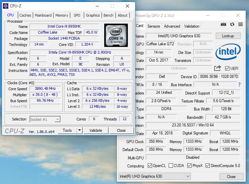Click the Intel Core i9 X-series logo

pos(116,35)
